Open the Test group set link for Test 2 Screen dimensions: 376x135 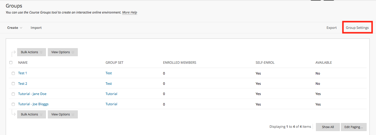pyautogui.click(x=109, y=84)
